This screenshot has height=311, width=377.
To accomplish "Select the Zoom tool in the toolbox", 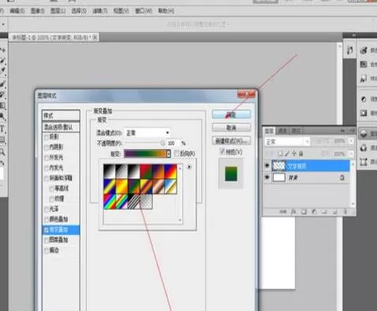I will point(2,152).
